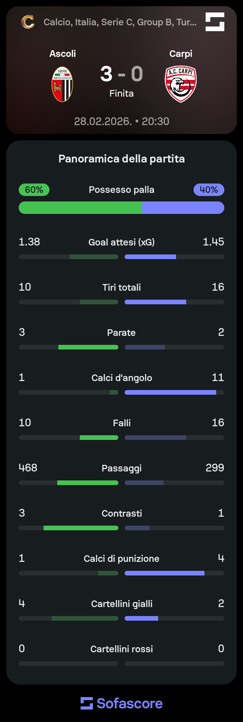Click the Ascoli team crest
Image resolution: width=243 pixels, height=722 pixels.
point(62,84)
